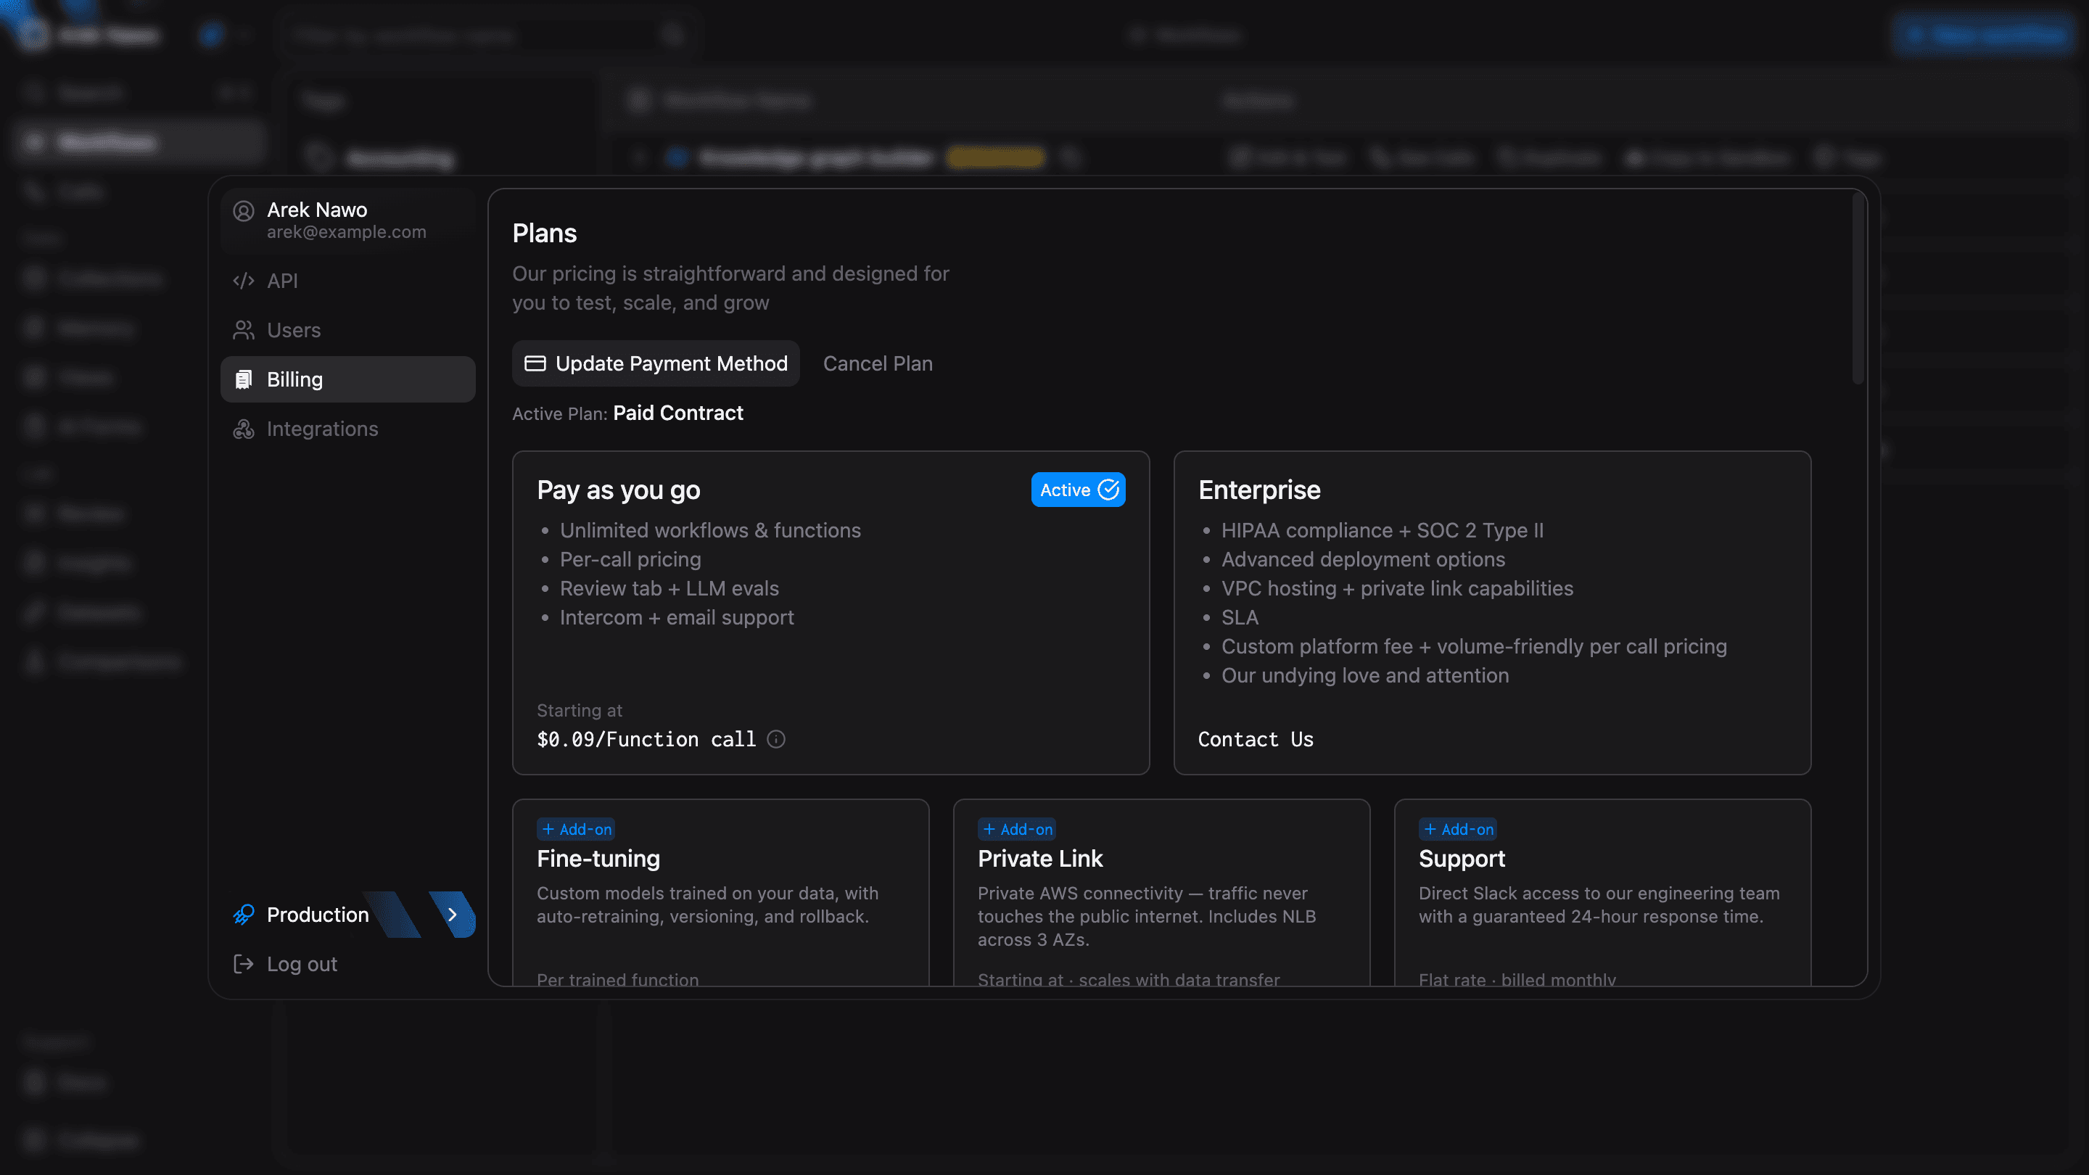Click the rocket icon next to Production
2089x1175 pixels.
[243, 915]
